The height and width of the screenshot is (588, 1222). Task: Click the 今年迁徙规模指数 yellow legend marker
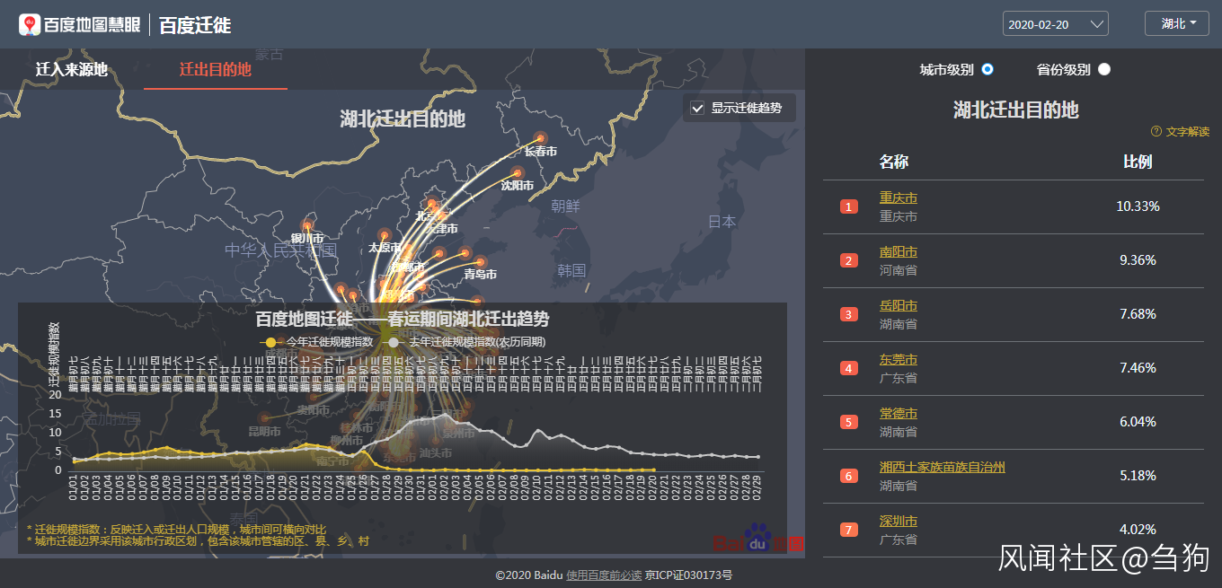[271, 342]
